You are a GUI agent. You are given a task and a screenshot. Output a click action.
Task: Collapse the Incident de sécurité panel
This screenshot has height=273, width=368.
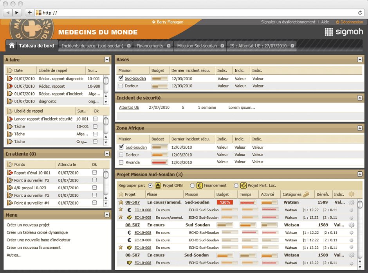(360, 98)
